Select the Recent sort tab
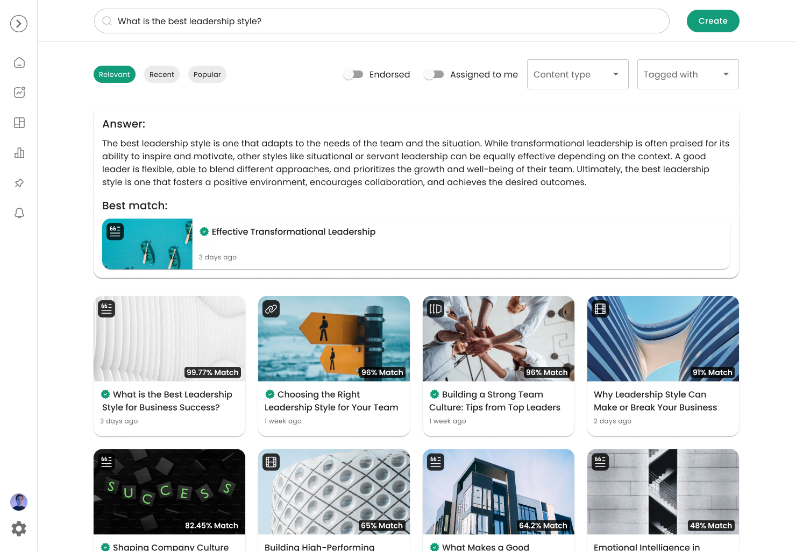This screenshot has width=796, height=551. 162,74
